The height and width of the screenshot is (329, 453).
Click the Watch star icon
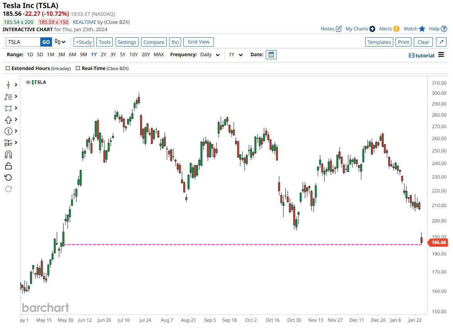click(x=422, y=29)
